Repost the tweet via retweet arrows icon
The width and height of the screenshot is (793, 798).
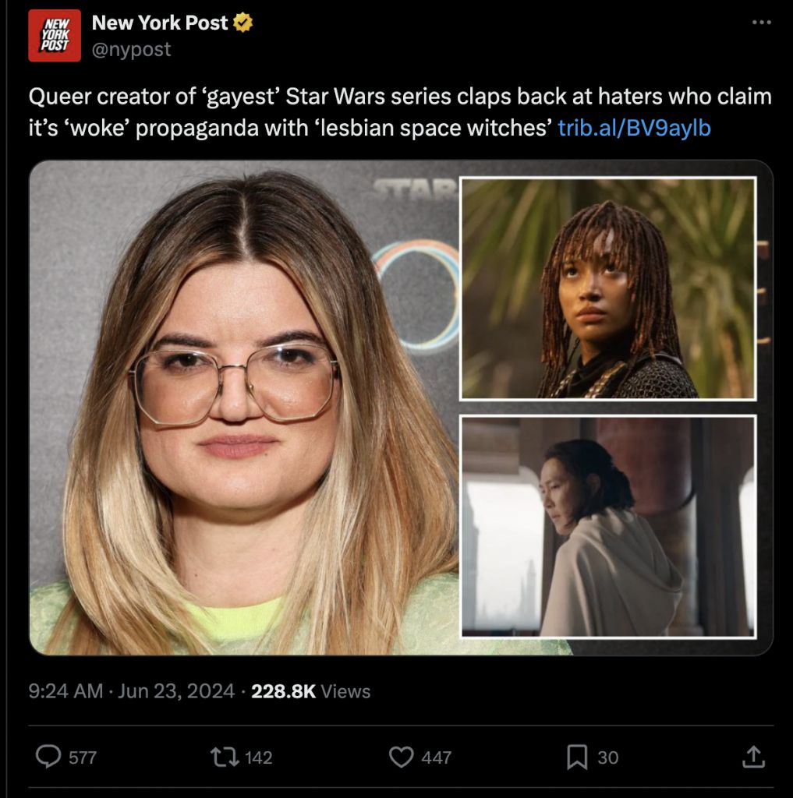pos(225,757)
